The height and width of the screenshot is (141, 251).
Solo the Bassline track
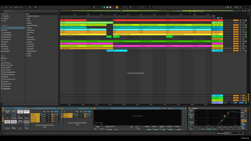(x=240, y=41)
